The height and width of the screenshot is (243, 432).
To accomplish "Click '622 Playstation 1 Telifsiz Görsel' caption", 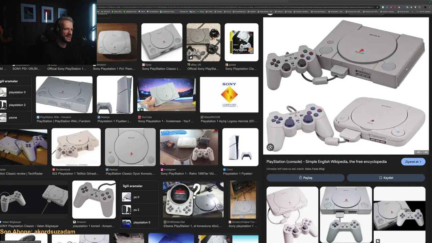I will pos(76,173).
